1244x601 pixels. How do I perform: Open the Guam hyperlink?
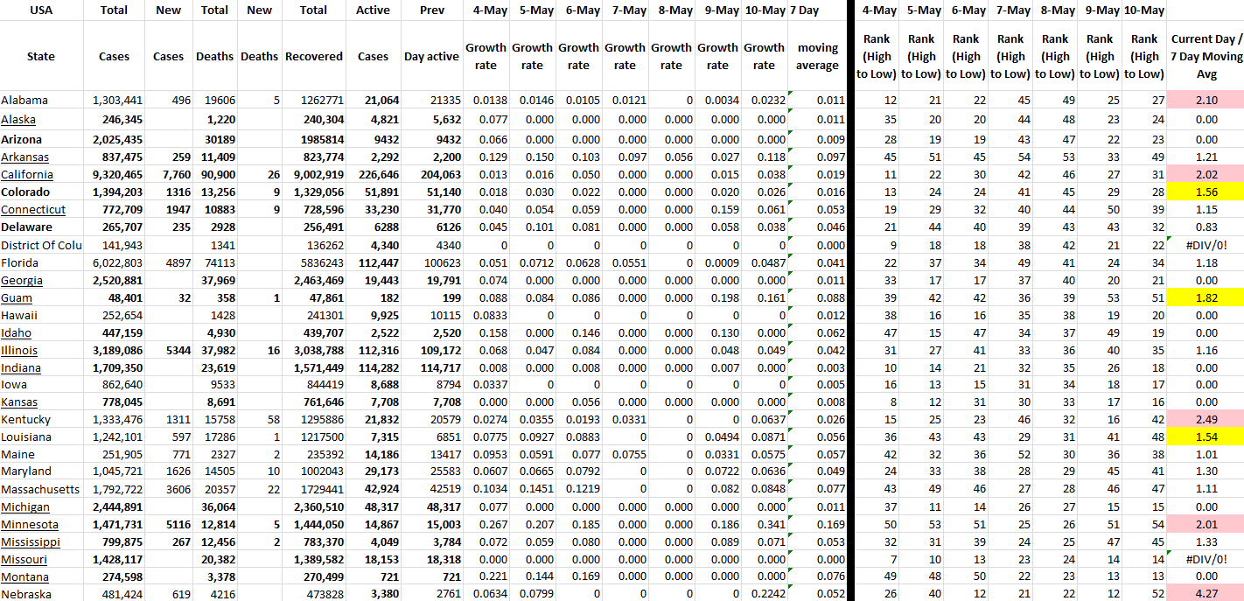click(17, 297)
